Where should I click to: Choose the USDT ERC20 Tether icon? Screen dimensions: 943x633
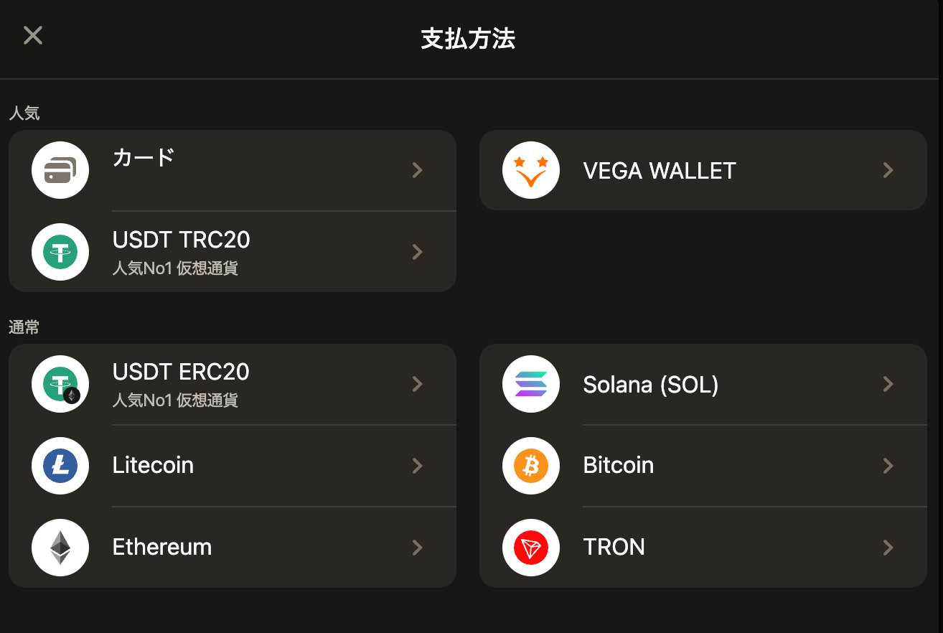tap(60, 384)
